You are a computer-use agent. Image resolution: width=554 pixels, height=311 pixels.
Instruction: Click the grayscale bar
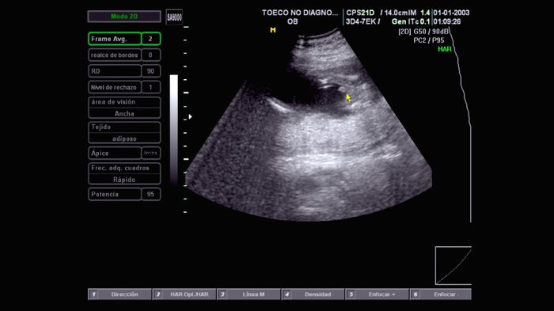tap(174, 130)
